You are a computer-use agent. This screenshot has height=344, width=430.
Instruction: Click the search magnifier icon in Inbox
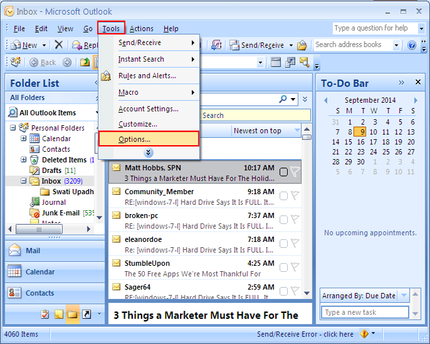pyautogui.click(x=282, y=99)
